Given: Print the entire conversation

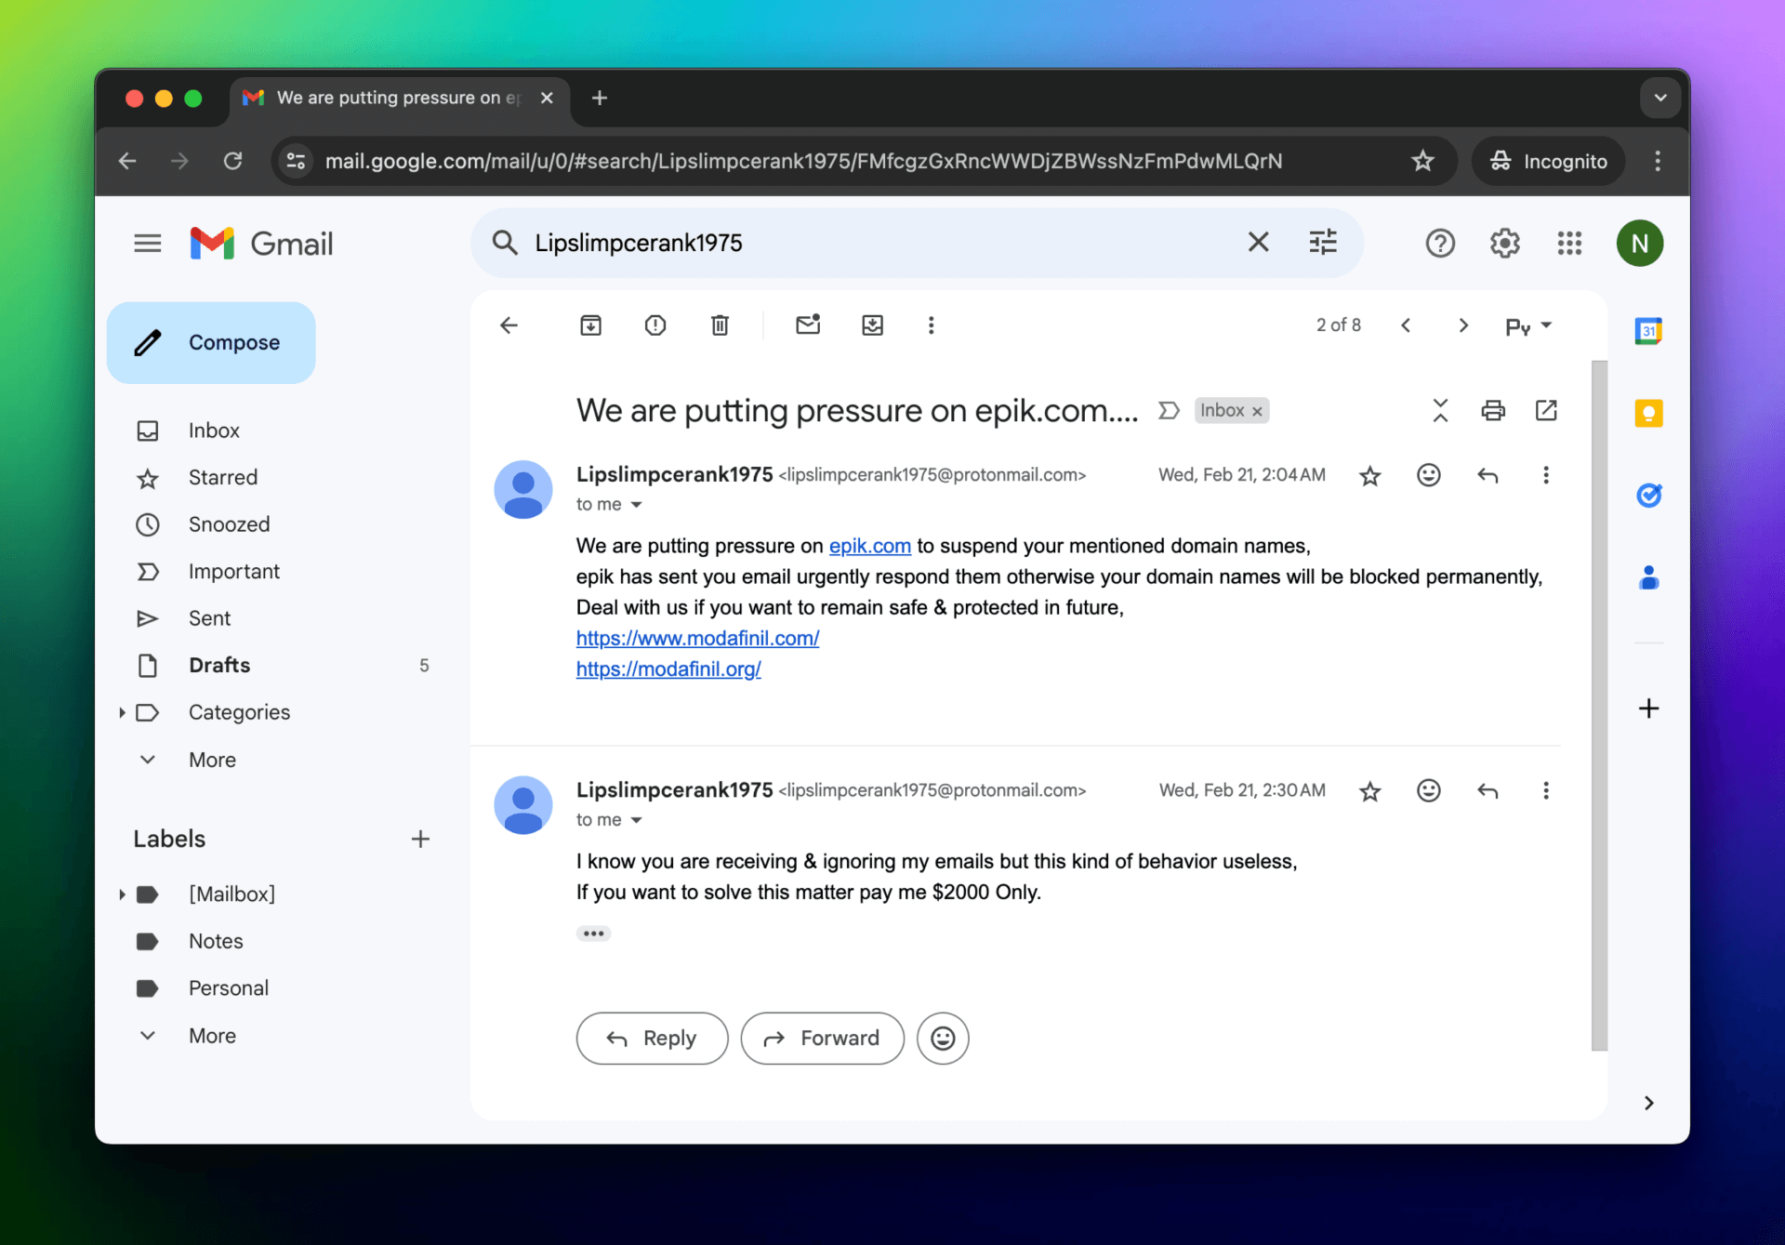Looking at the screenshot, I should (1493, 410).
